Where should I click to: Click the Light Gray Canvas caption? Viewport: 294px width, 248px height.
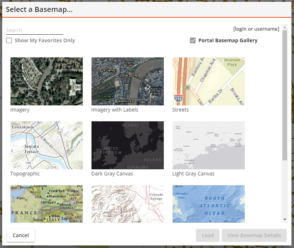(193, 174)
